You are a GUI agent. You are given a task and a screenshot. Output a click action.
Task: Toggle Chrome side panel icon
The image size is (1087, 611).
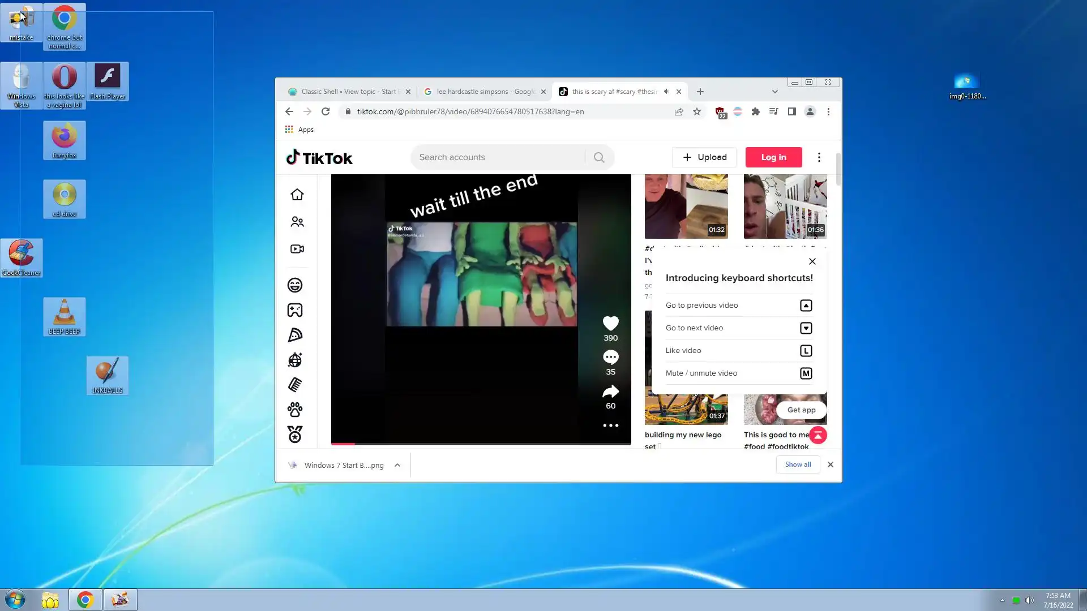(792, 111)
